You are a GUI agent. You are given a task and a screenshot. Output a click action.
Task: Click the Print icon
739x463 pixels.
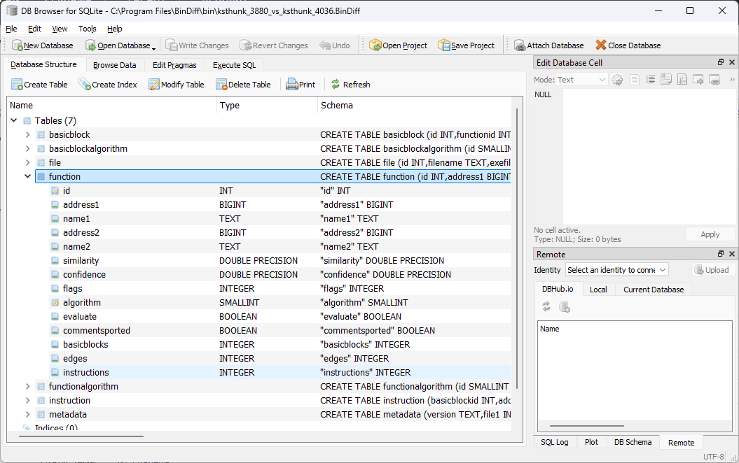click(x=292, y=85)
